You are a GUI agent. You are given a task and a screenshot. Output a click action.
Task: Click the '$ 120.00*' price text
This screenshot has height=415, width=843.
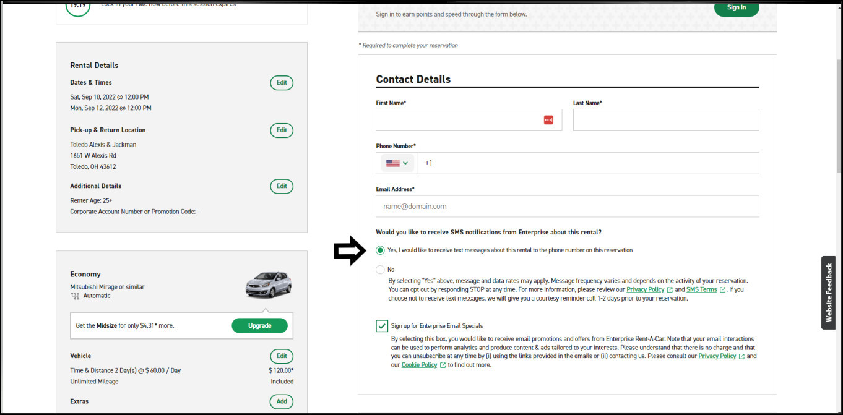click(x=281, y=370)
